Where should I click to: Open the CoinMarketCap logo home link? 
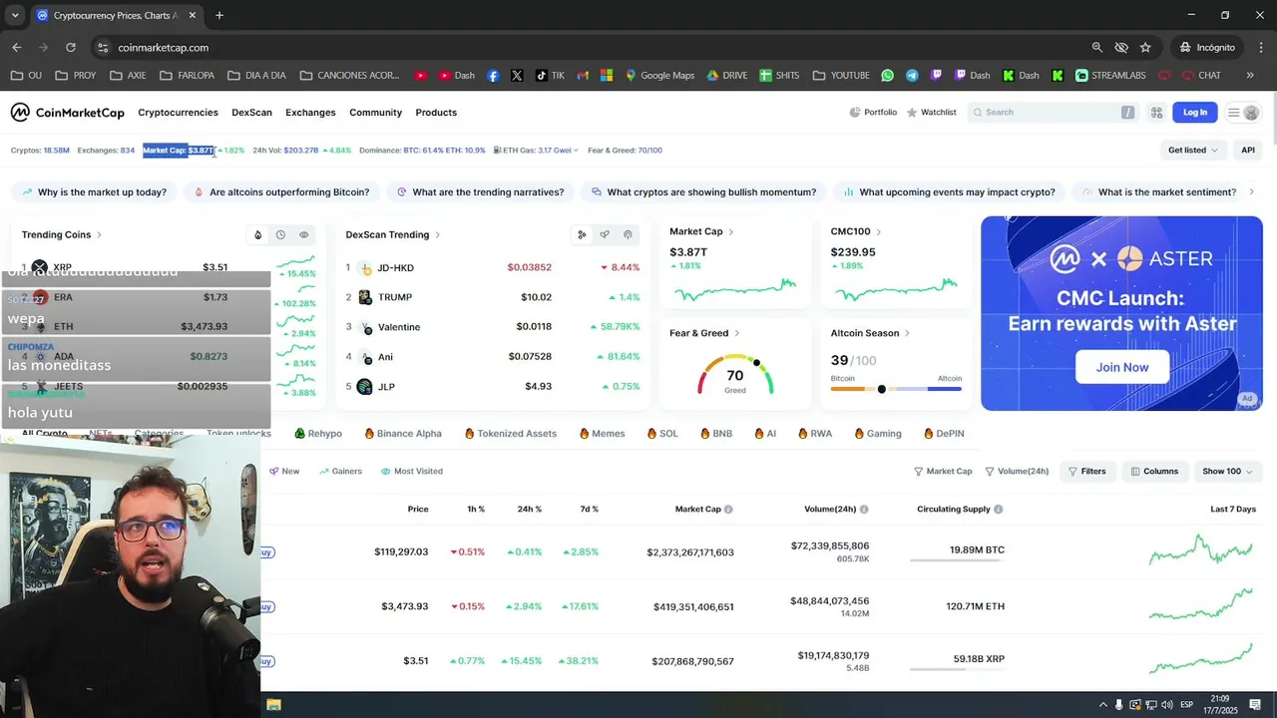coord(68,113)
